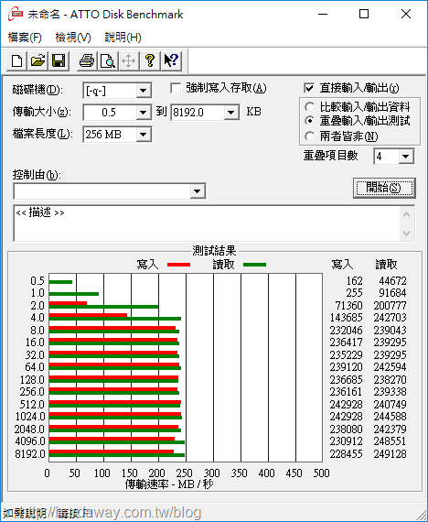The height and width of the screenshot is (522, 428).
Task: Click description box scroll down arrow
Action: 406,233
